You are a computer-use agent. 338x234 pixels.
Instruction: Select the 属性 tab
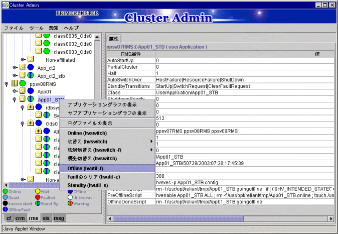coord(114,39)
